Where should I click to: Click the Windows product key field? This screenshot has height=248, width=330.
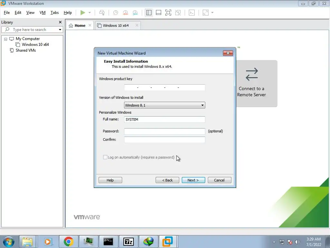(165, 87)
